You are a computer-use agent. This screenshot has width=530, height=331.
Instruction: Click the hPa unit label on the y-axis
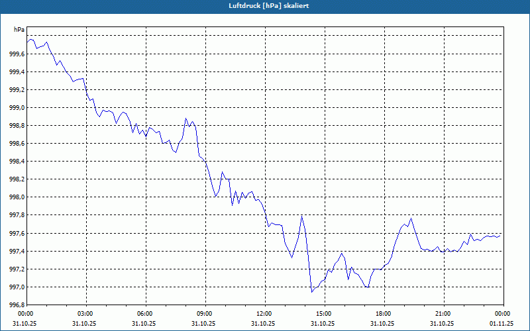point(19,30)
